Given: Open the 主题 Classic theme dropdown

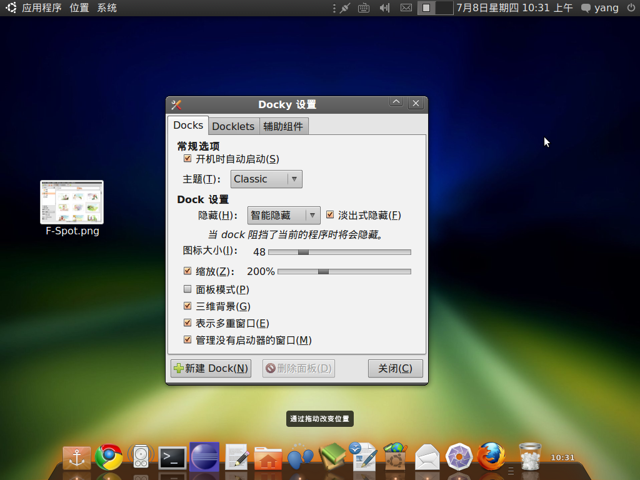Looking at the screenshot, I should 266,179.
